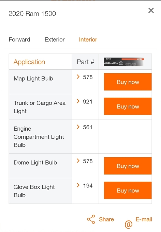Switch to the Forward tab
The width and height of the screenshot is (161, 232).
click(19, 39)
